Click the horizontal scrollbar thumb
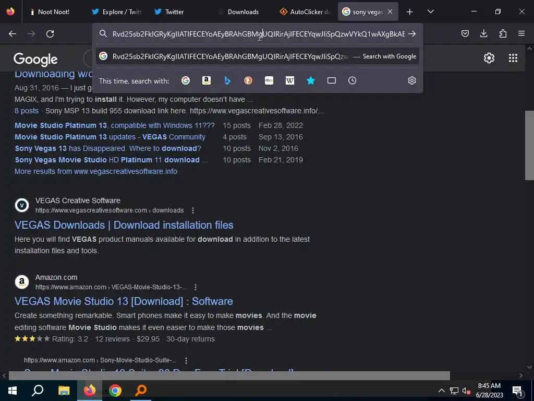 229,375
